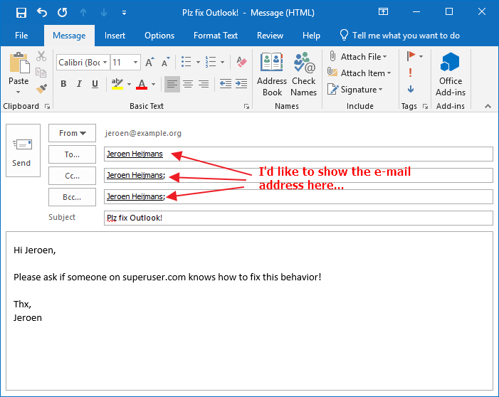The width and height of the screenshot is (499, 397).
Task: Run Check Names
Action: pos(304,75)
